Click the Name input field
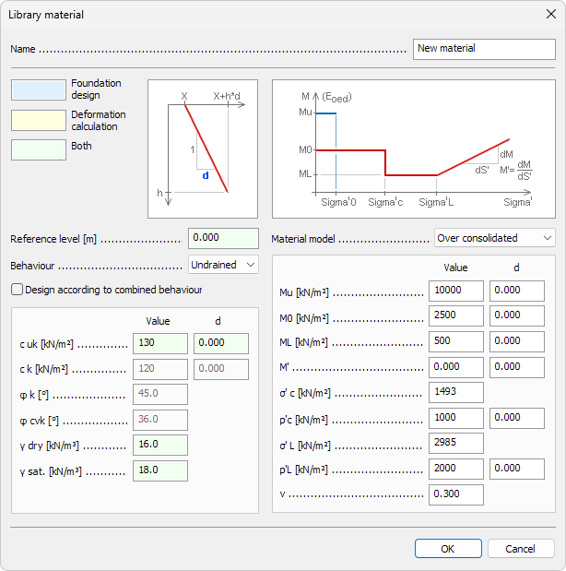566x571 pixels. point(483,48)
